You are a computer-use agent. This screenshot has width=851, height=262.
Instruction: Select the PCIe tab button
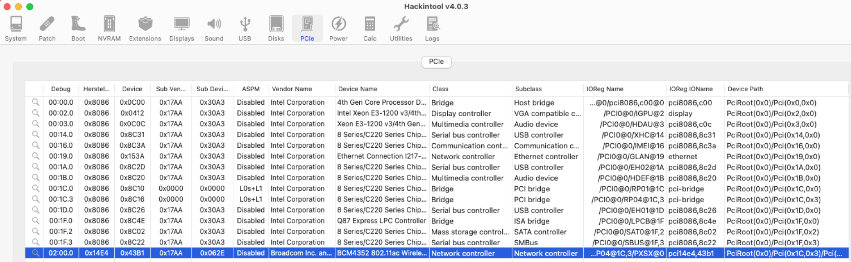436,62
